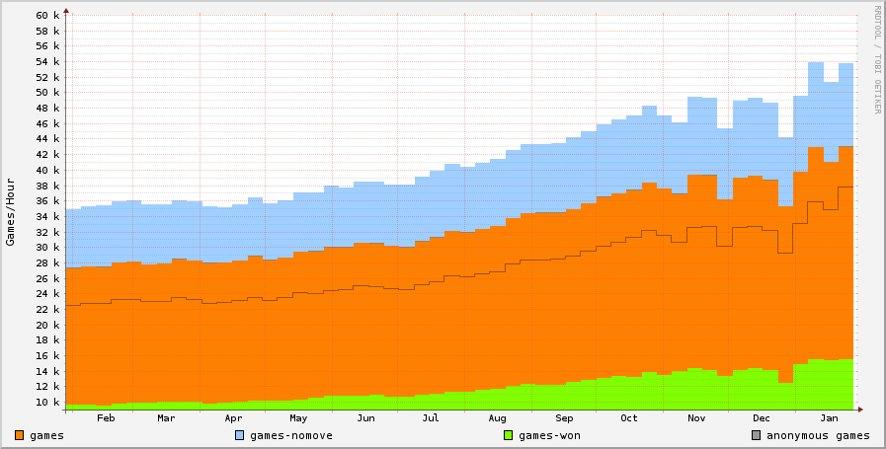Click the RRDTOOL / TOBI OETIKER watermark
The width and height of the screenshot is (886, 449).
coord(876,59)
